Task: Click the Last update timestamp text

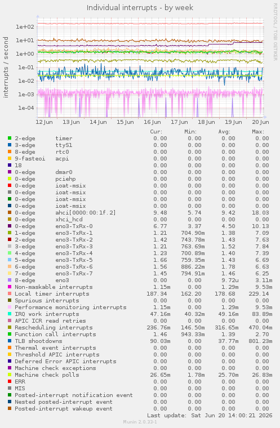Action: coord(210,416)
